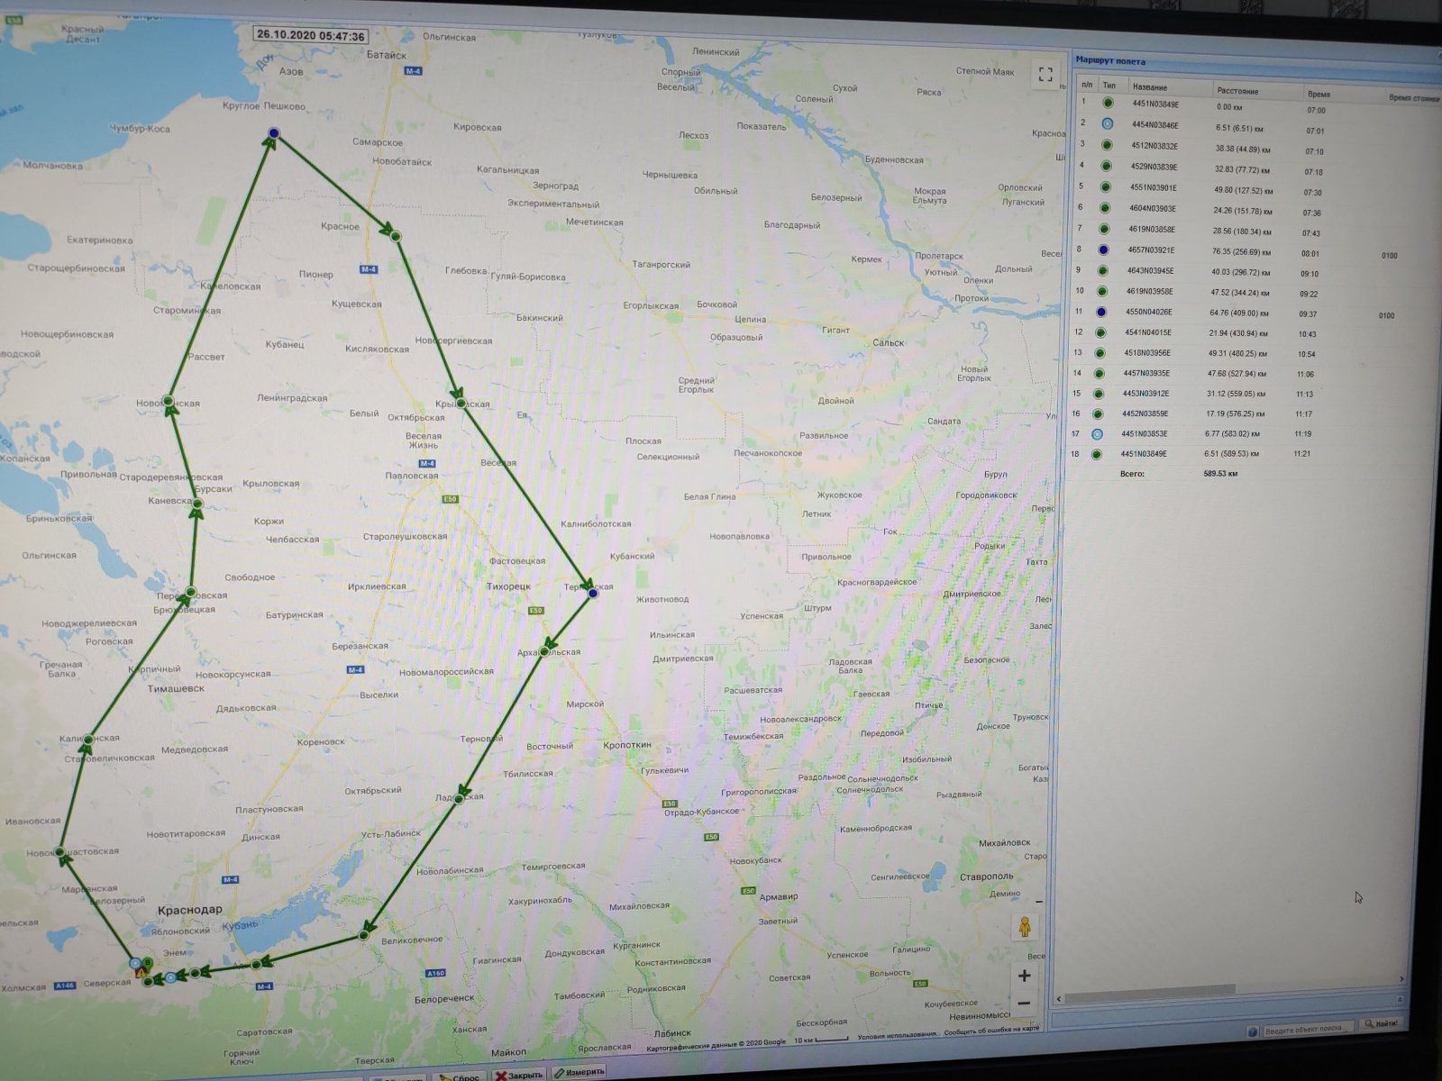Click the map zoom out minus button
The height and width of the screenshot is (1081, 1442).
pos(1024,1004)
